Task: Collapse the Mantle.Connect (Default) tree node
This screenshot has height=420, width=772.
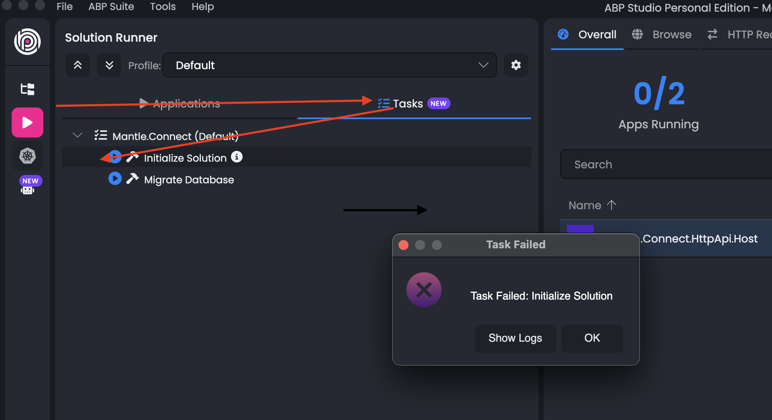Action: point(78,135)
